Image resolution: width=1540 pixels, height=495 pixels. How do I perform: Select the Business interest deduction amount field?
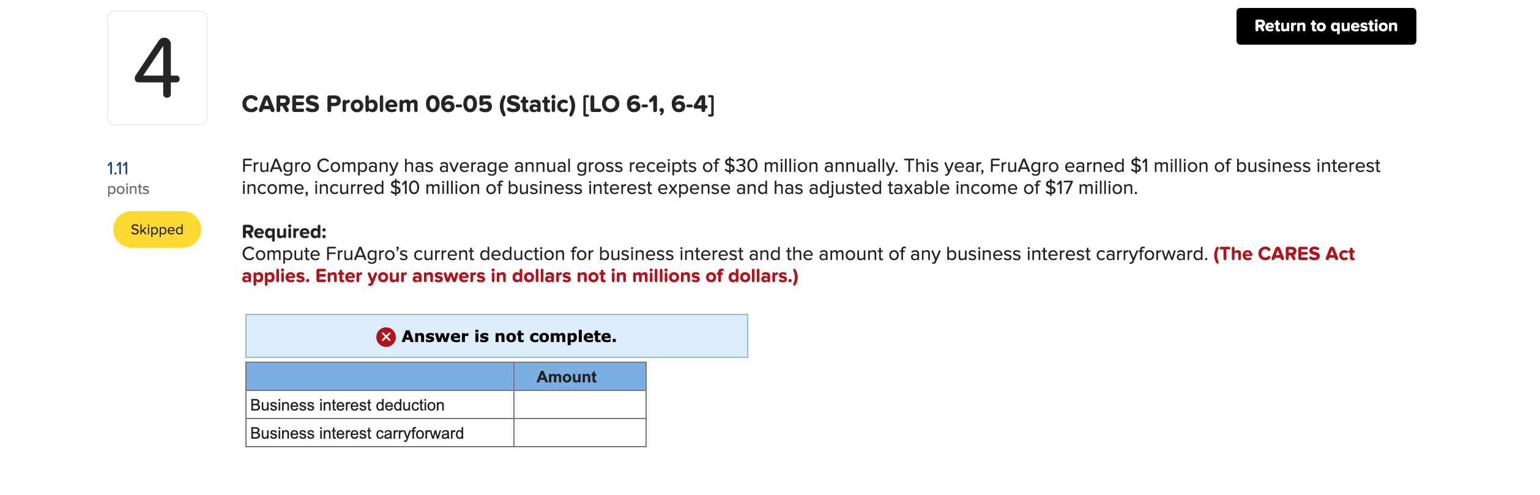[x=579, y=404]
